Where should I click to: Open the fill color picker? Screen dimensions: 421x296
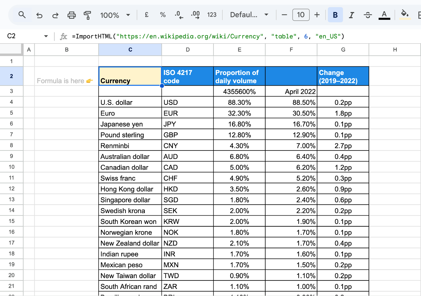405,14
